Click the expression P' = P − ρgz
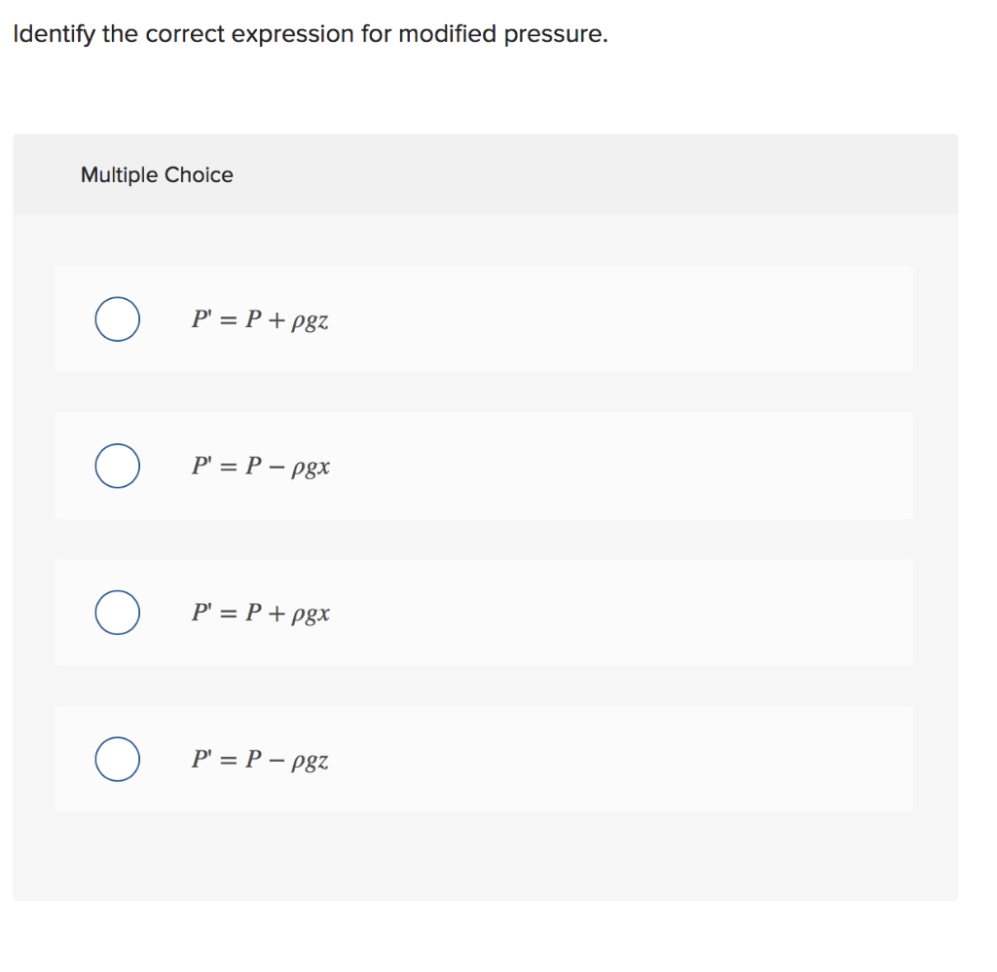This screenshot has height=972, width=997. point(260,760)
